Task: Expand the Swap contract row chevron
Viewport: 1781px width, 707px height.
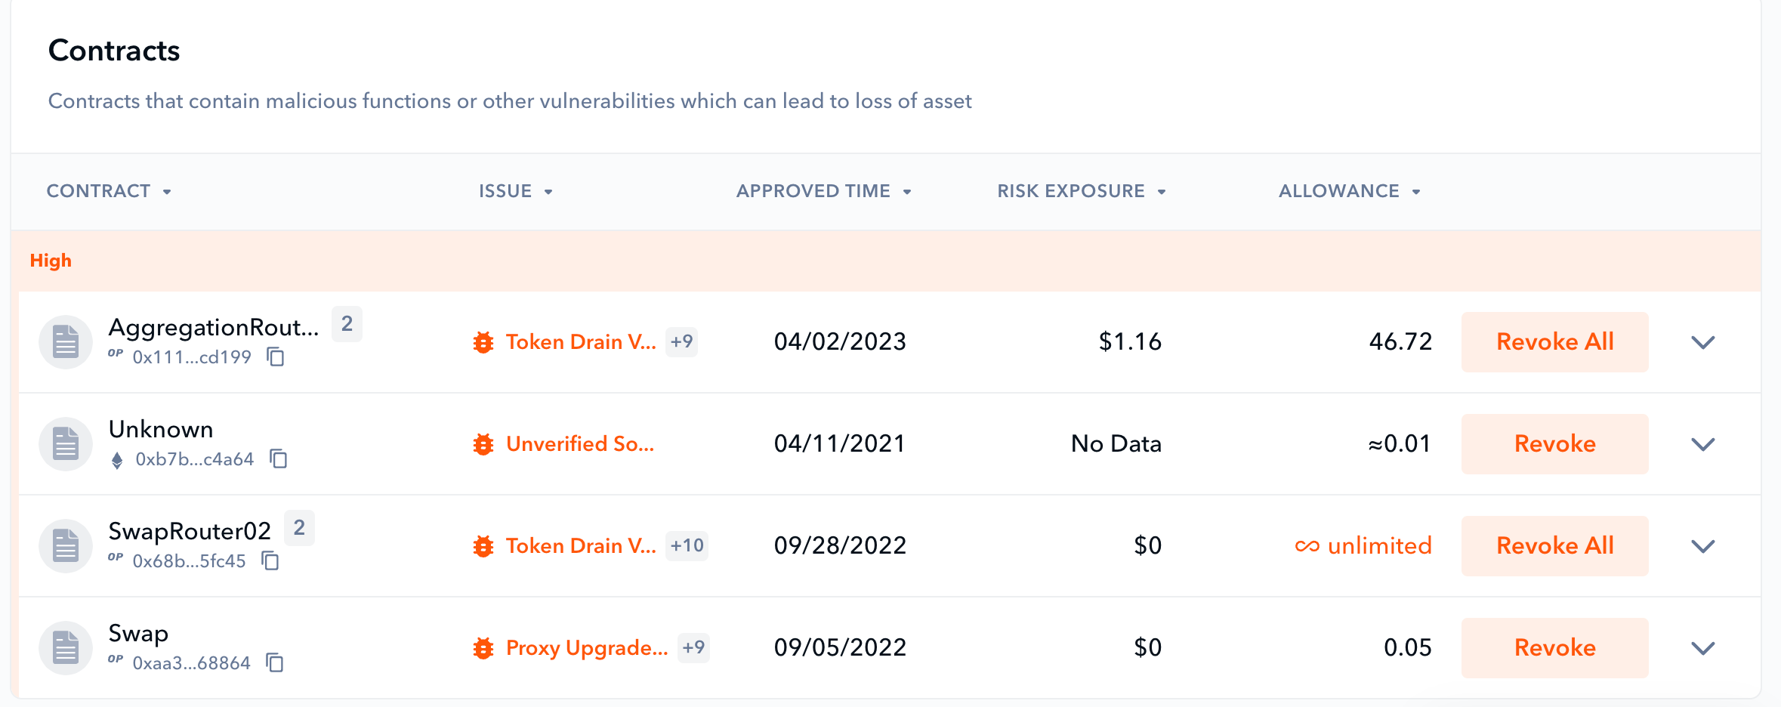Action: [x=1702, y=648]
